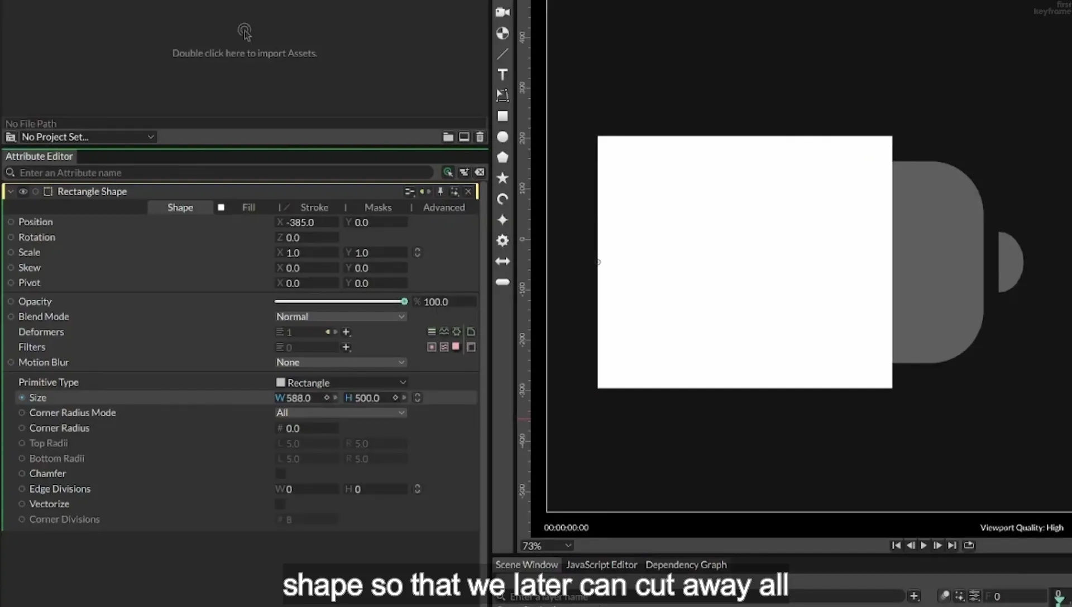Toggle the Size proportion lock
This screenshot has height=607, width=1072.
[417, 398]
